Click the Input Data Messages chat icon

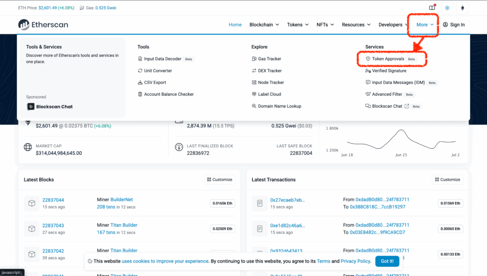pyautogui.click(x=368, y=83)
